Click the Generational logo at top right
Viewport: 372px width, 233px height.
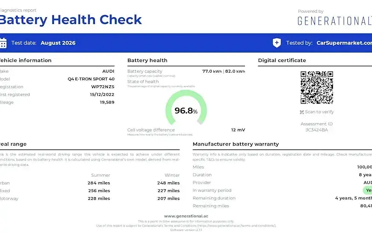click(x=334, y=21)
